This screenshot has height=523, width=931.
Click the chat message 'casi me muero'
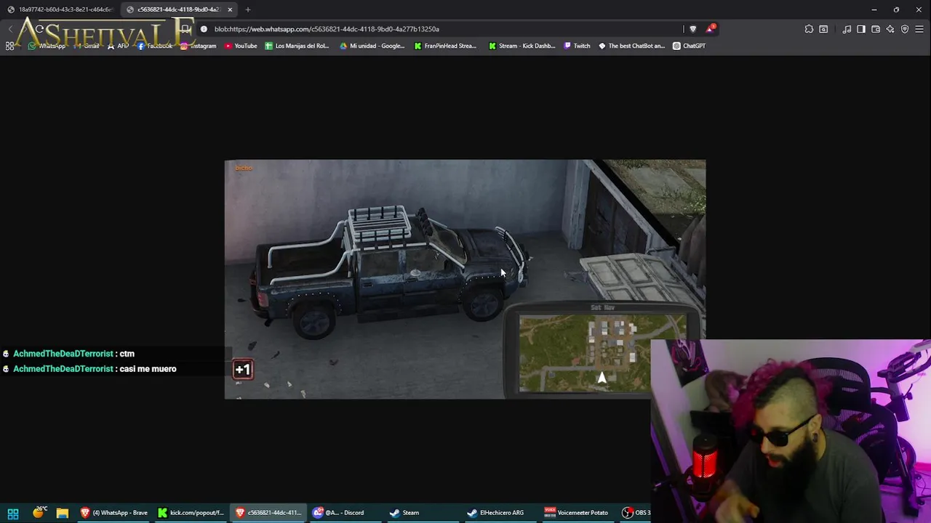[148, 369]
